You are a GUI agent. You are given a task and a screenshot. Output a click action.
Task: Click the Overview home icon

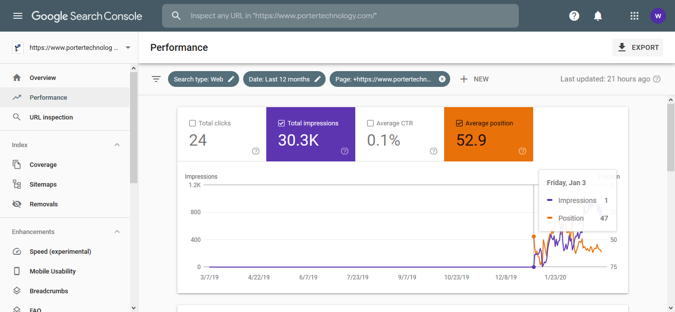coord(17,78)
